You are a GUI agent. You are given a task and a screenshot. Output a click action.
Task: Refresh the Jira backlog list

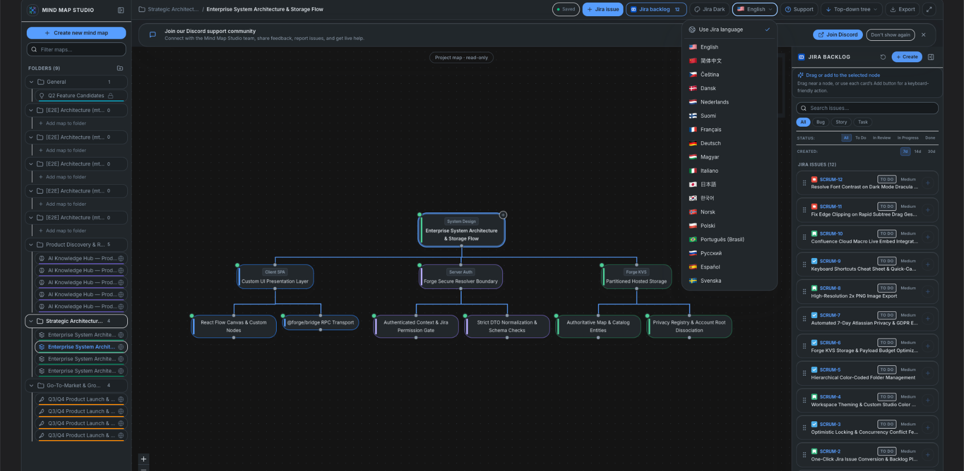pyautogui.click(x=883, y=57)
